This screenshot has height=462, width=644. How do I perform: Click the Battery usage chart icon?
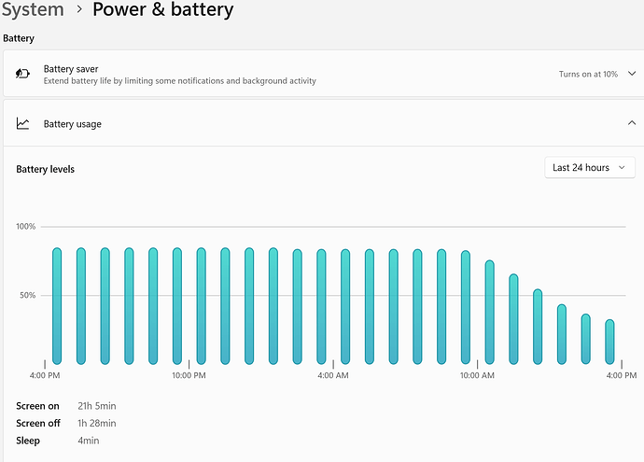click(x=22, y=123)
